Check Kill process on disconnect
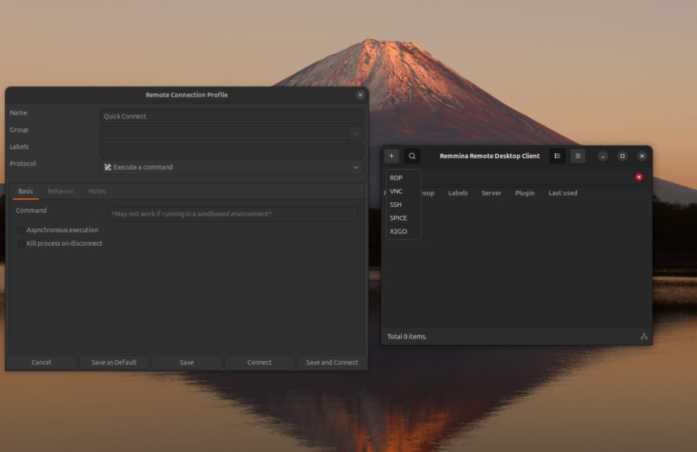Viewport: 697px width, 452px height. tap(21, 243)
